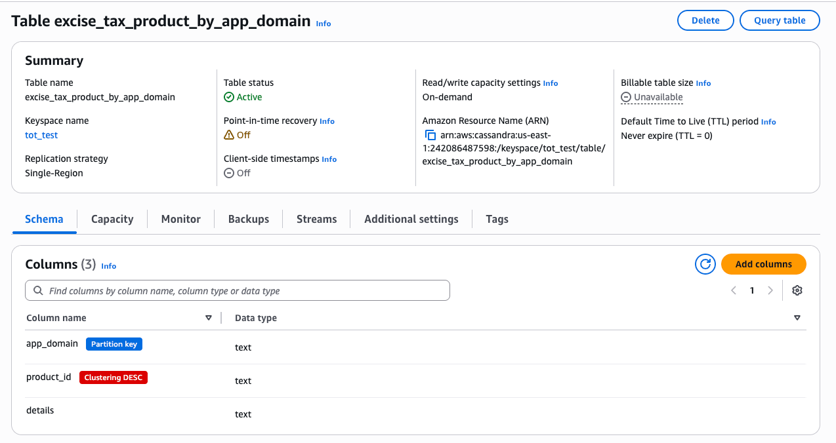Select the Additional settings tab
The height and width of the screenshot is (443, 836).
click(411, 219)
